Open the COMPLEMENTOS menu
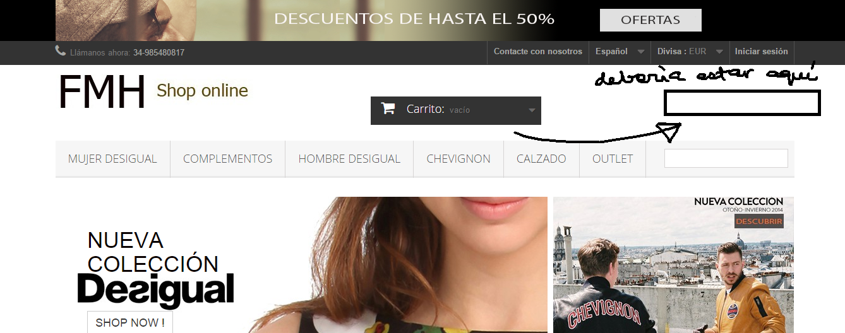The width and height of the screenshot is (845, 333). [x=227, y=159]
